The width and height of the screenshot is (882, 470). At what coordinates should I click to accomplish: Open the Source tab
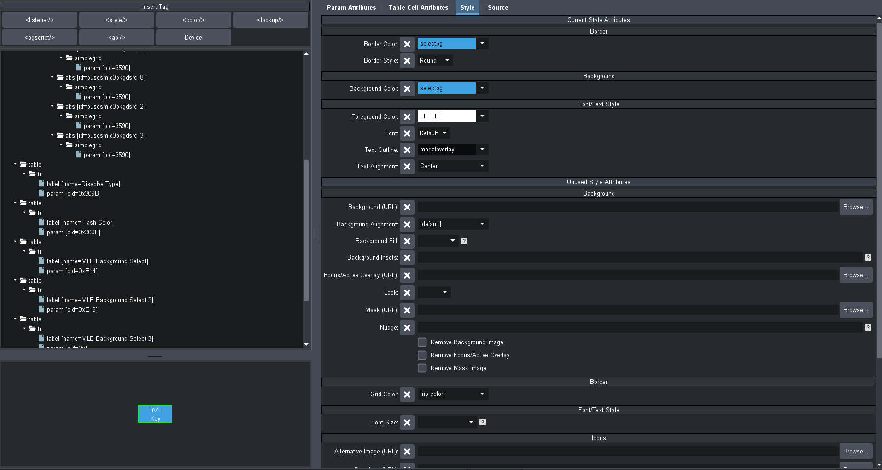tap(497, 8)
